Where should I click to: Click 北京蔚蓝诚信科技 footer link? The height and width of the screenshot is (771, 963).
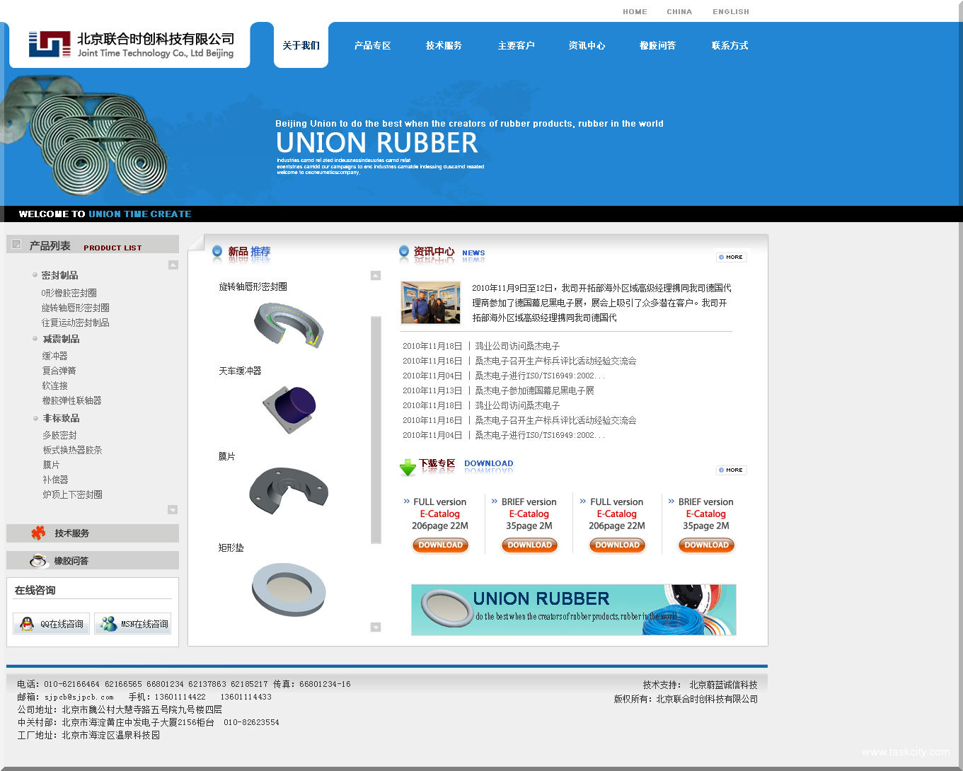[723, 685]
